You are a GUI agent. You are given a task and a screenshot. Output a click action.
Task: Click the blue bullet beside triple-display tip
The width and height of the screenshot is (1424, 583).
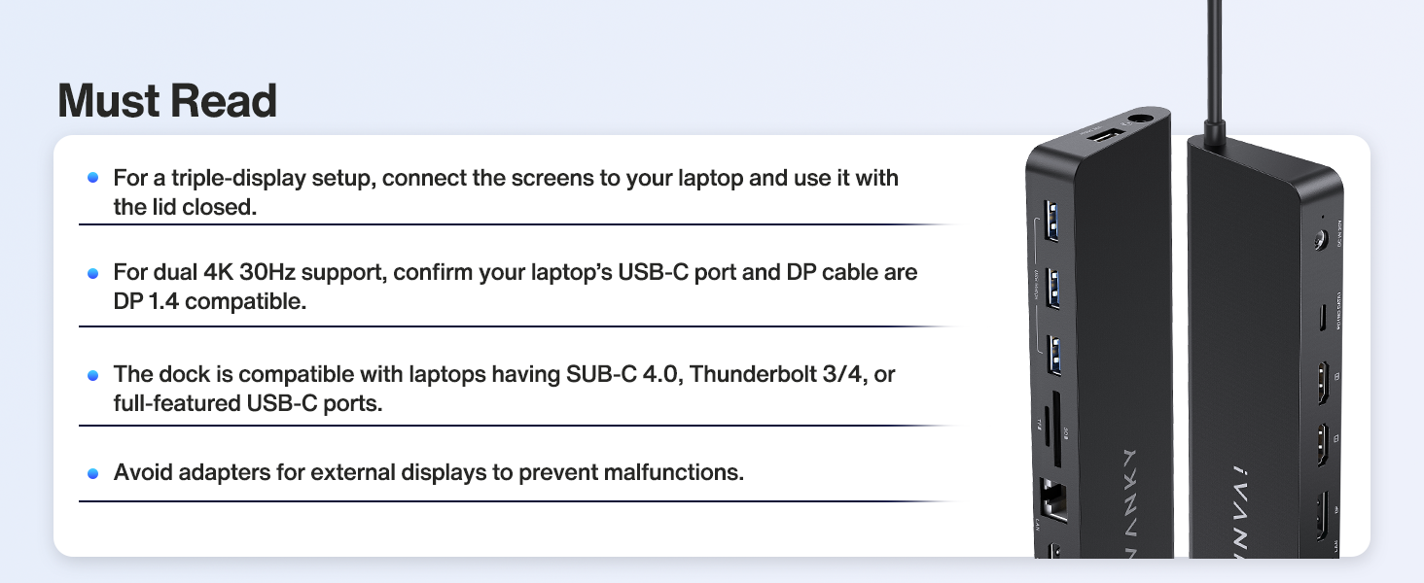[x=93, y=178]
